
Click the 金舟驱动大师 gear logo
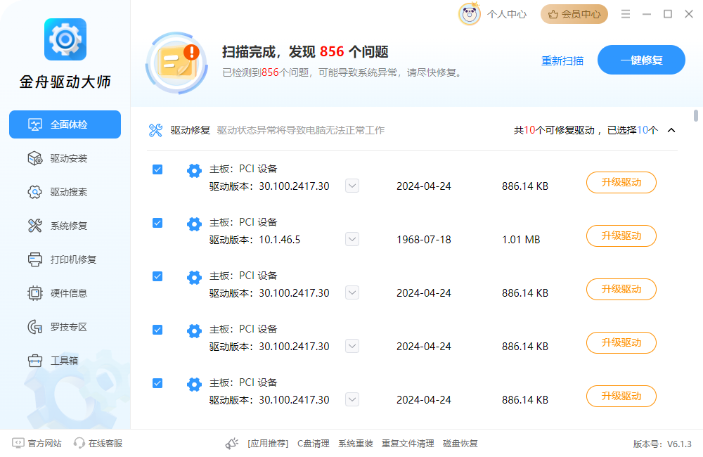65,39
